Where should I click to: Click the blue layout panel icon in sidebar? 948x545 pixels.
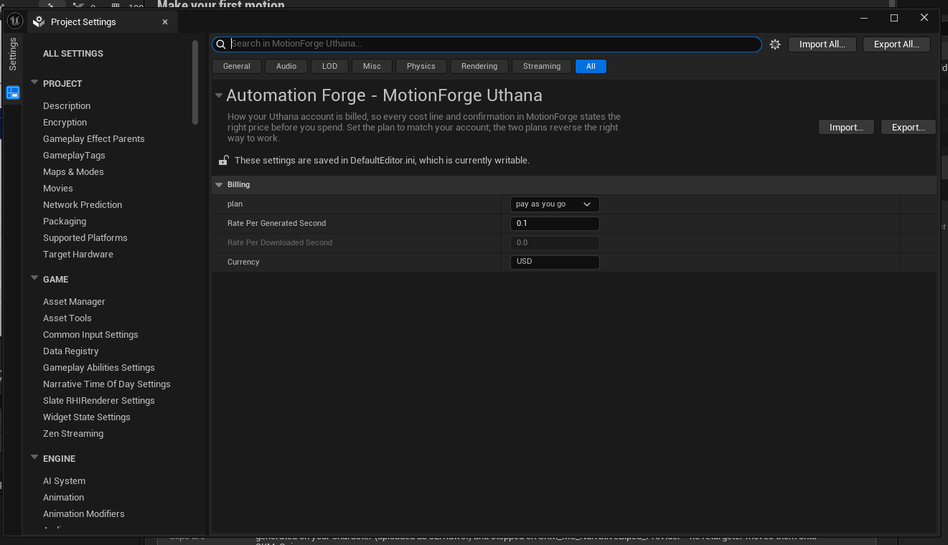click(13, 93)
